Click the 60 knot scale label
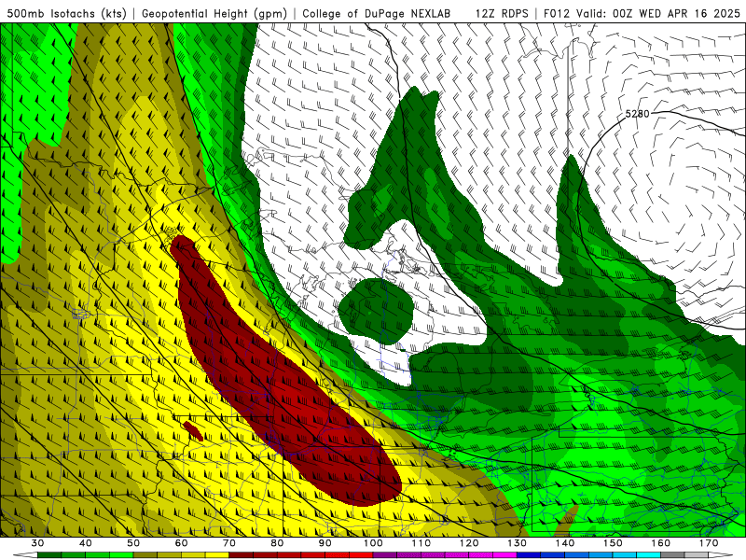This screenshot has height=560, width=746. pos(181,543)
